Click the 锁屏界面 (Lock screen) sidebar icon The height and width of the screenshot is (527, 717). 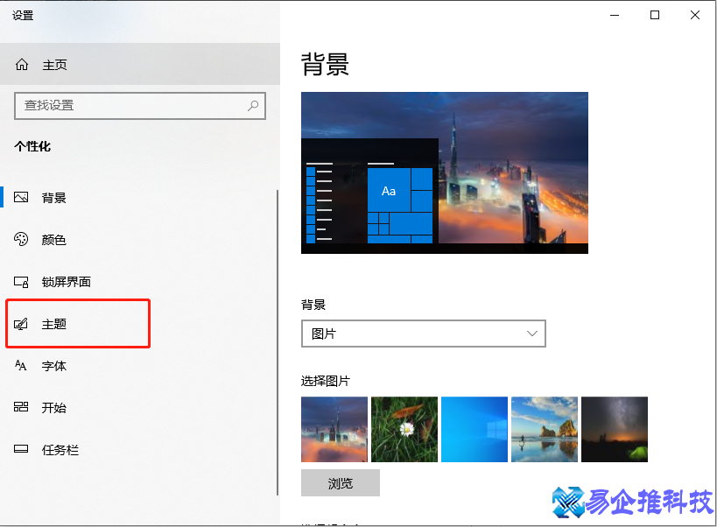click(21, 281)
